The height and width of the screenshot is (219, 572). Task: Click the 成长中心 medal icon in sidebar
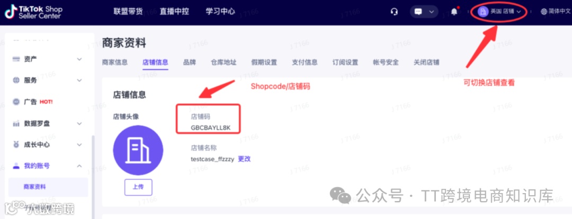click(16, 144)
